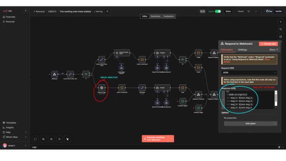The width and height of the screenshot is (286, 161).
Task: Open the vector store node in upper branch
Action: pos(122,53)
